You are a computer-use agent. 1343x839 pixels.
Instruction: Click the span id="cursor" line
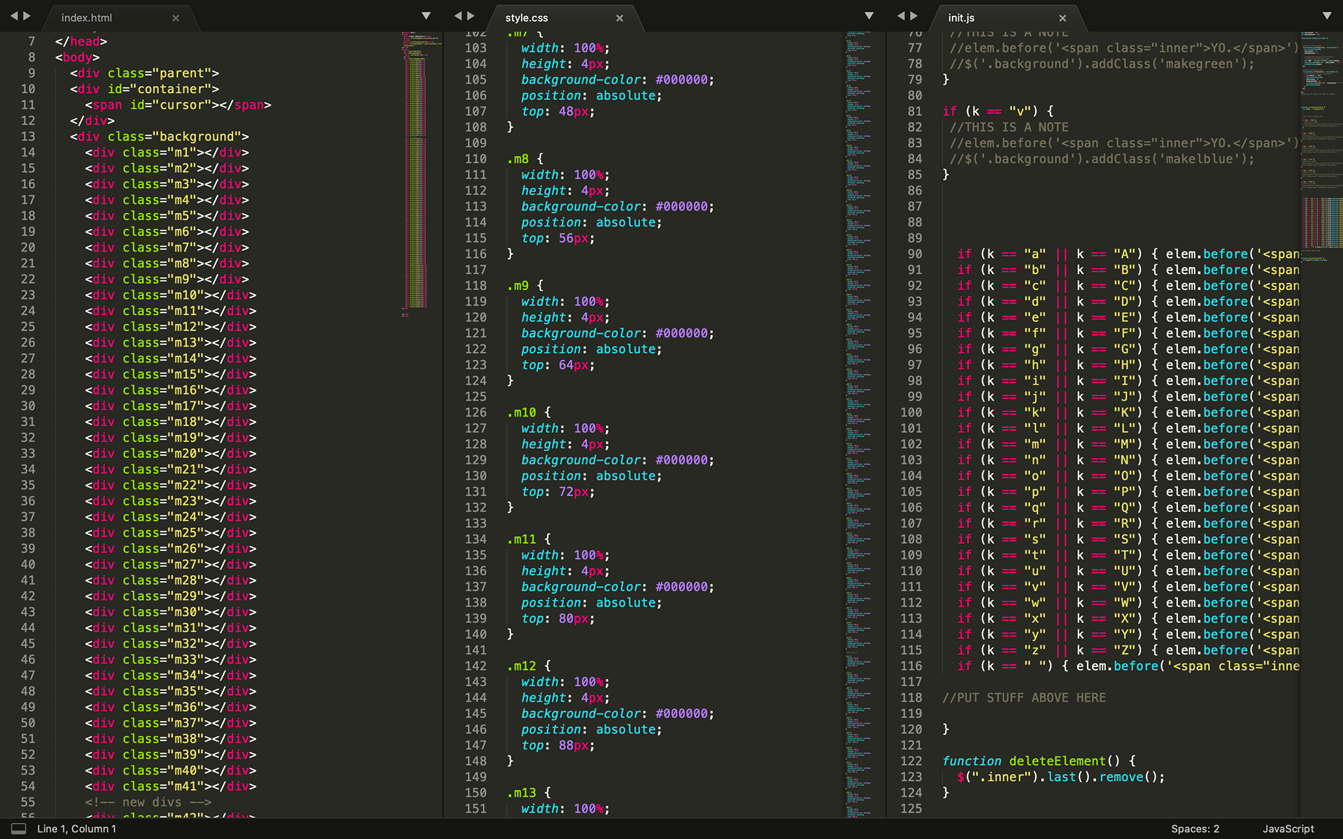tap(178, 105)
